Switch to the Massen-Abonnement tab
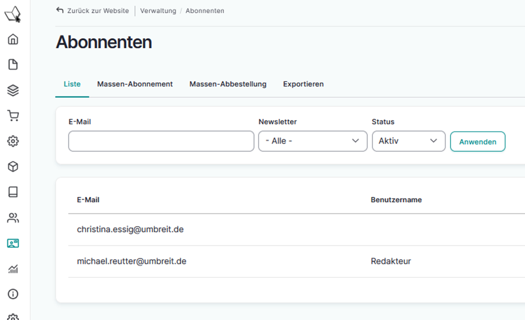The image size is (525, 320). point(135,84)
